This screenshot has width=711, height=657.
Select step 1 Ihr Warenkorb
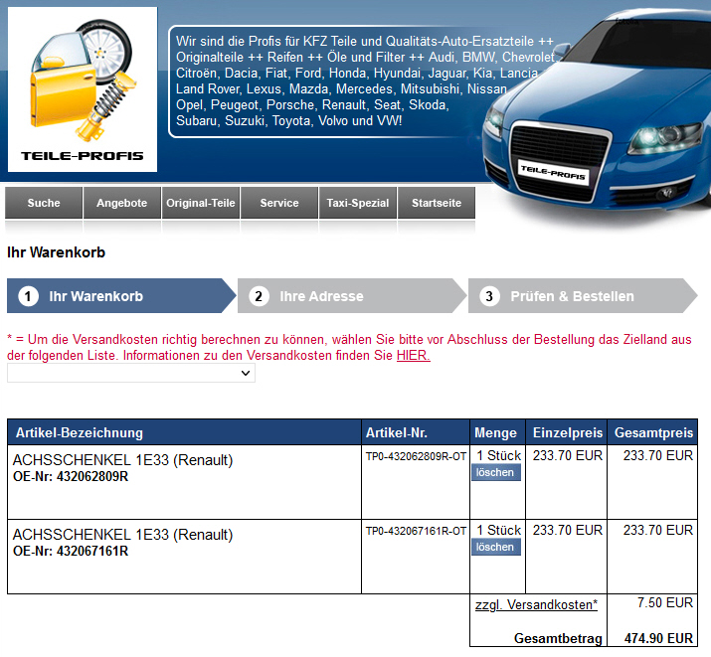click(x=96, y=296)
